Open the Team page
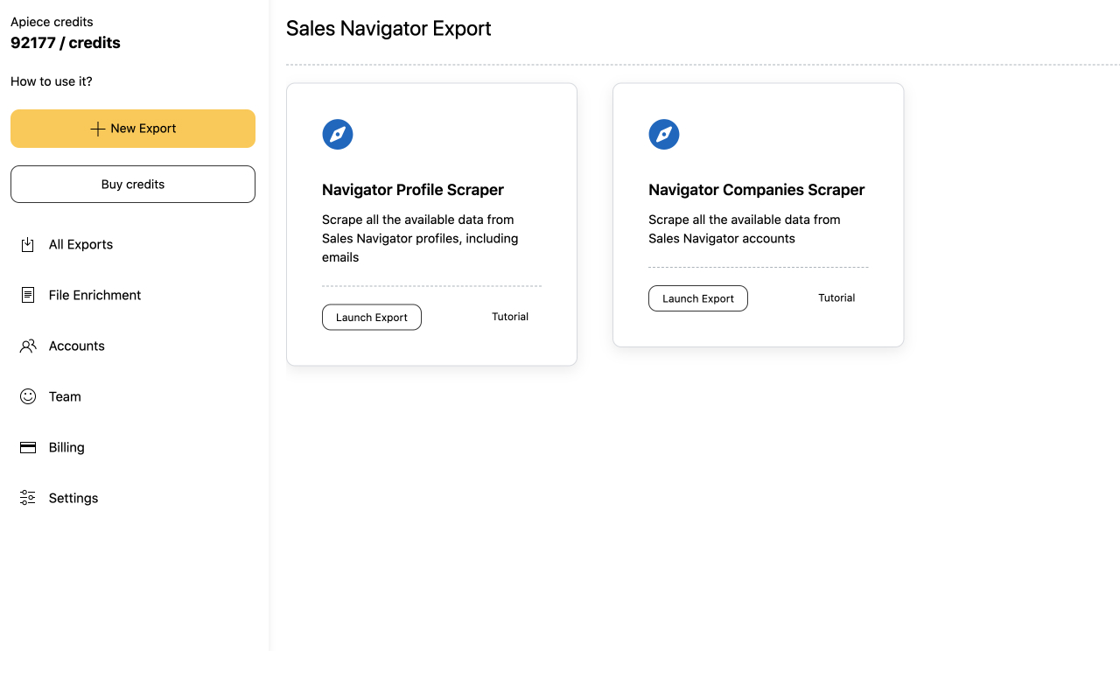 pos(65,396)
